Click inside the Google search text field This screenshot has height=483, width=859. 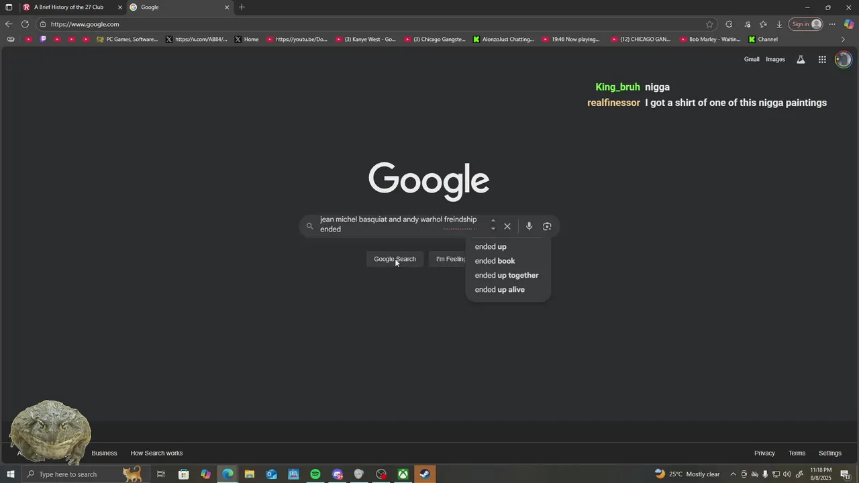(399, 224)
